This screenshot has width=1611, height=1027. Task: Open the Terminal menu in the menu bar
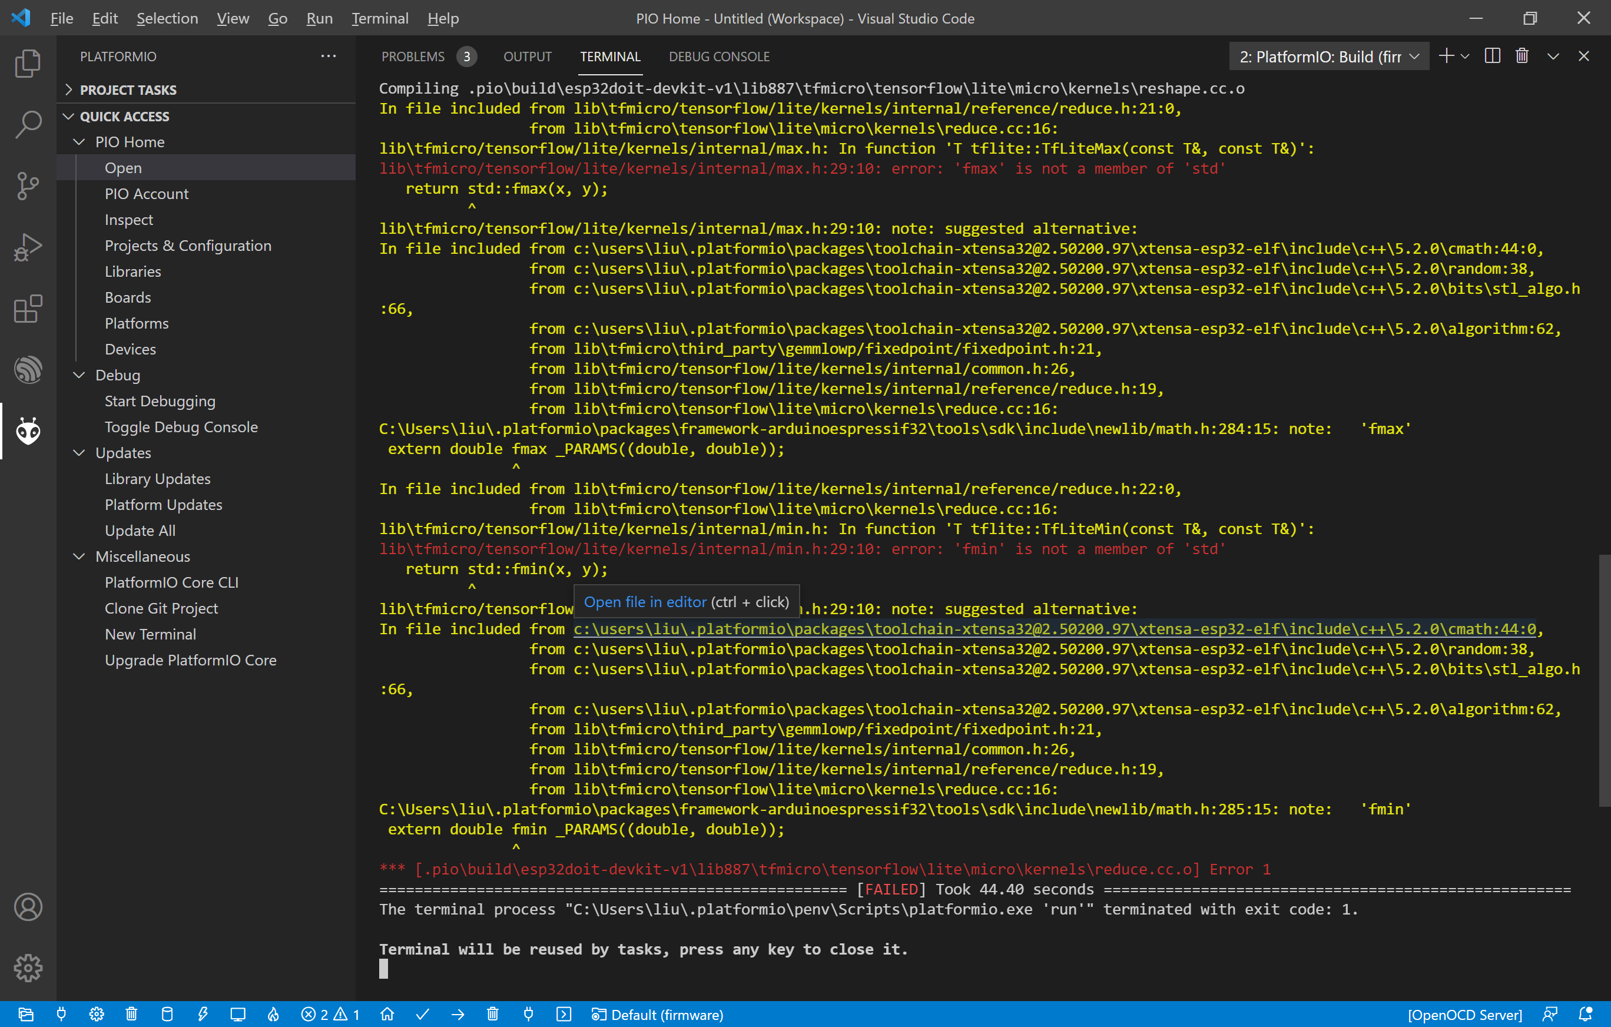379,18
